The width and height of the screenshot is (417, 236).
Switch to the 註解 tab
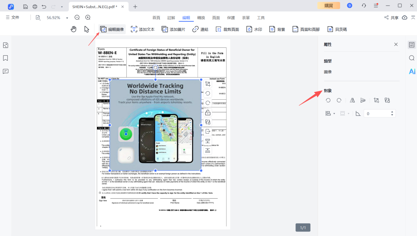pyautogui.click(x=171, y=17)
